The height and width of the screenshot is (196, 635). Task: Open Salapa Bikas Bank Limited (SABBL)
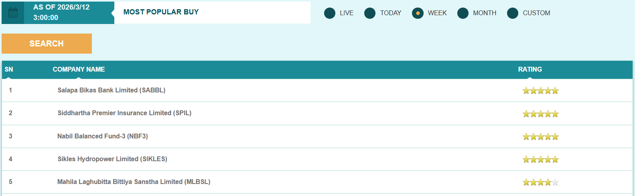click(111, 90)
